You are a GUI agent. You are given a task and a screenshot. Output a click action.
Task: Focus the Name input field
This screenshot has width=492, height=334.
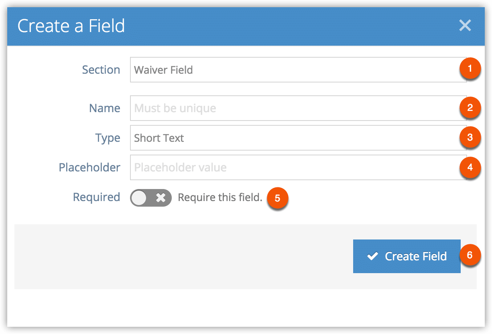coord(299,108)
